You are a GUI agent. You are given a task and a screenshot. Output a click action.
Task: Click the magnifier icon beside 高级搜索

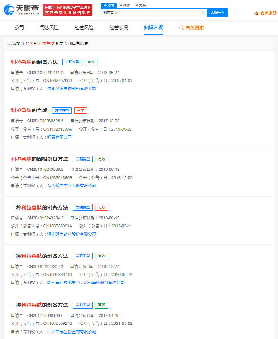click(x=181, y=28)
